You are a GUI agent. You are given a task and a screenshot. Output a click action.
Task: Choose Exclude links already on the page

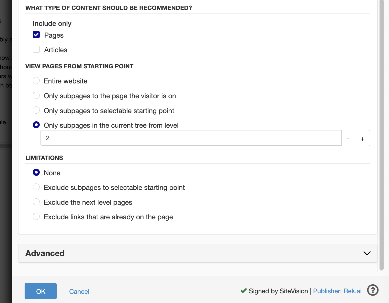click(x=36, y=217)
